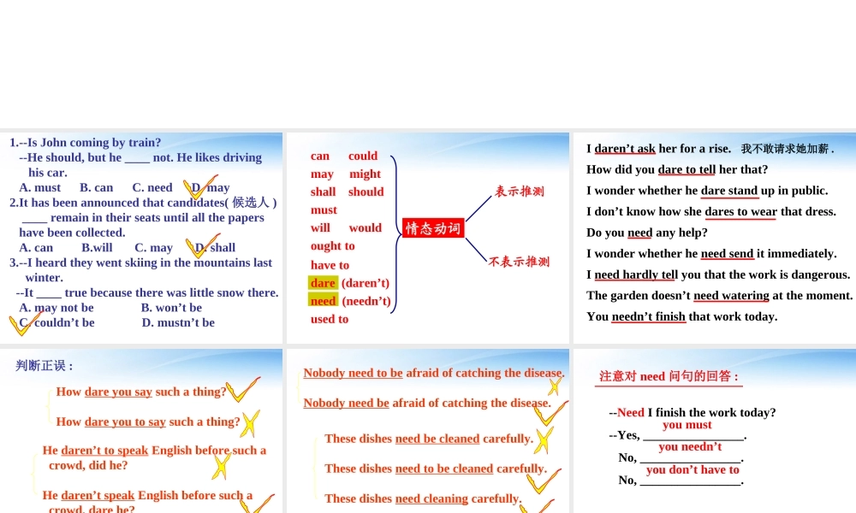Click the underlined 'dare stand'
856x513 pixels.
pyautogui.click(x=728, y=191)
